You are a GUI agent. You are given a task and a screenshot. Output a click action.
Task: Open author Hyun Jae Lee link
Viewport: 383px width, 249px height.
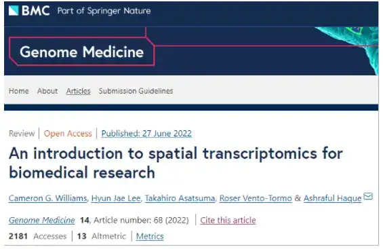116,198
